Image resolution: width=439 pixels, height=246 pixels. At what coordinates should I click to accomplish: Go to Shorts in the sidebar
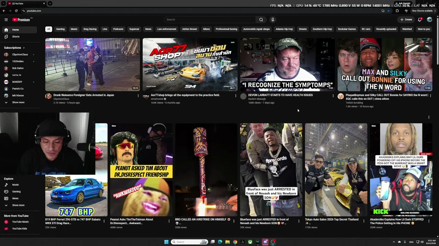[x=16, y=37]
